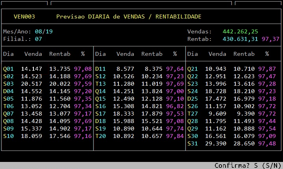Screen dimensions: 283x169
Task: Select the VEN003 screen code
Action: click(x=24, y=17)
